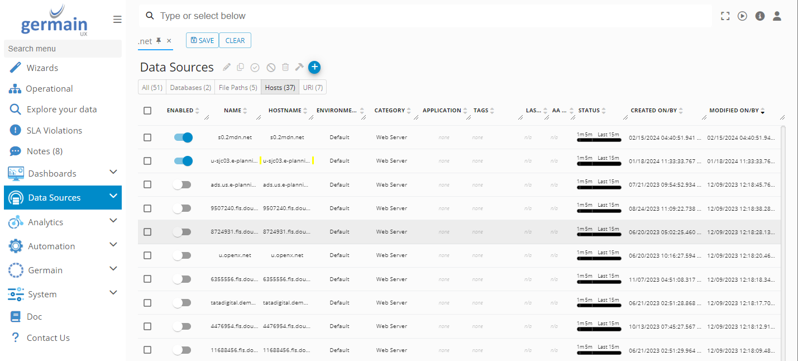The image size is (798, 361).
Task: Click the fullscreen icon in top bar
Action: 725,16
